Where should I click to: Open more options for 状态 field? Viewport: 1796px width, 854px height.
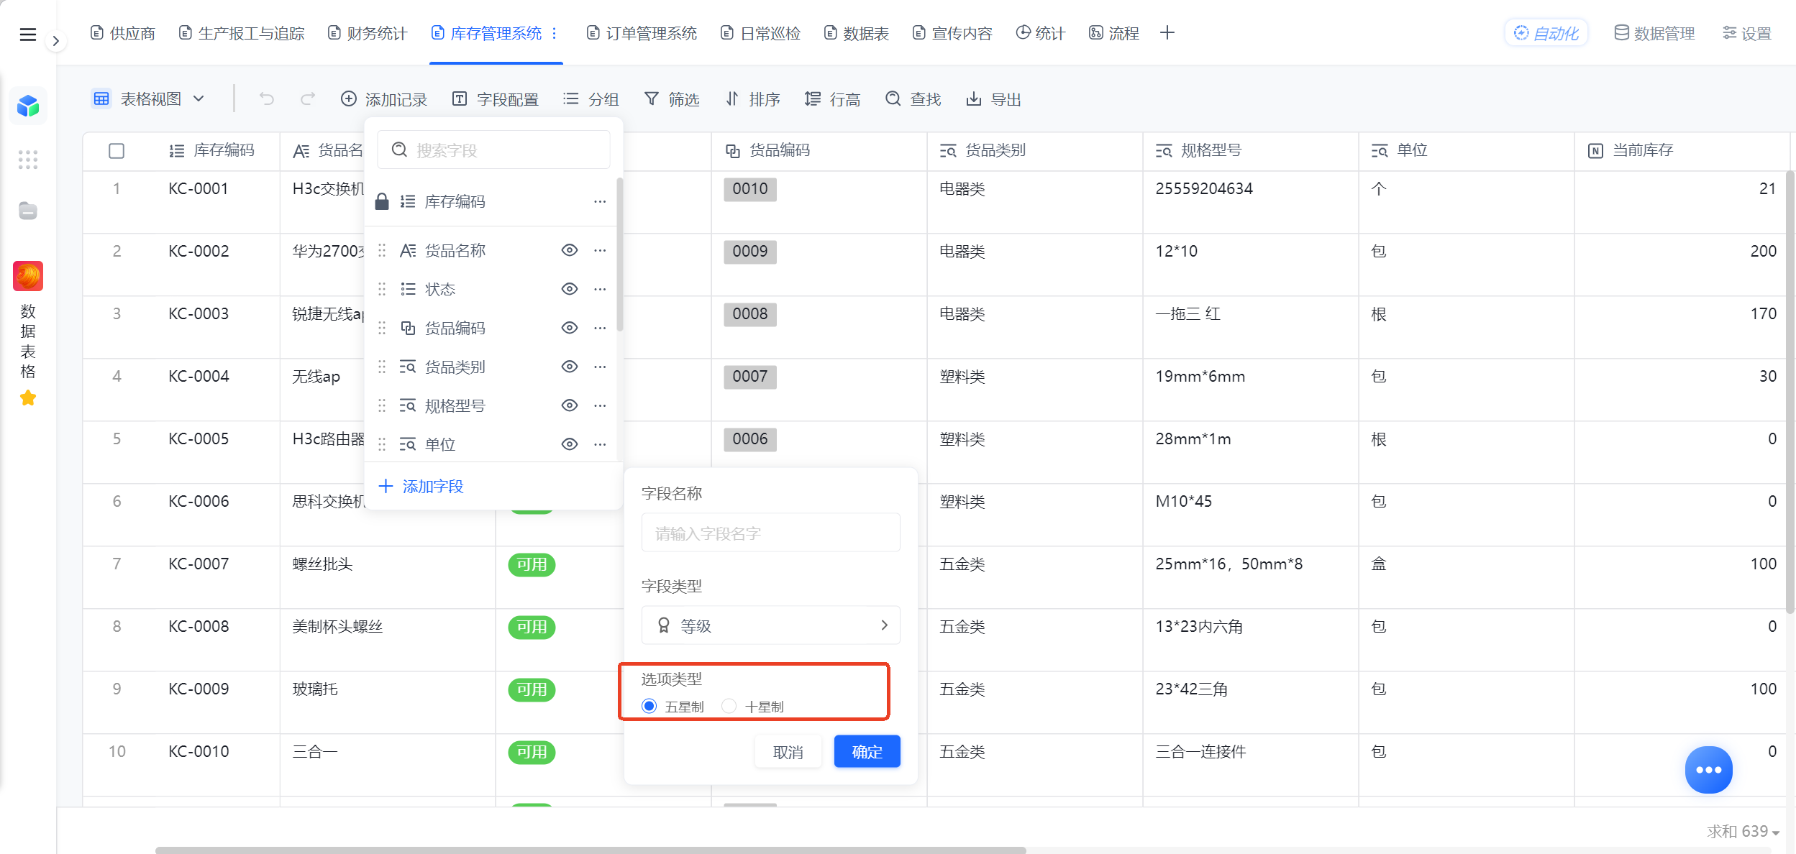click(x=600, y=289)
